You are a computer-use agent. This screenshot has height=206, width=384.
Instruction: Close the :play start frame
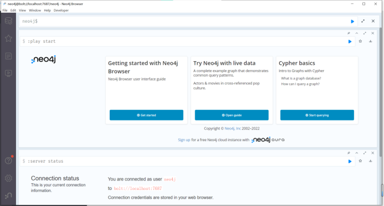coord(373,33)
